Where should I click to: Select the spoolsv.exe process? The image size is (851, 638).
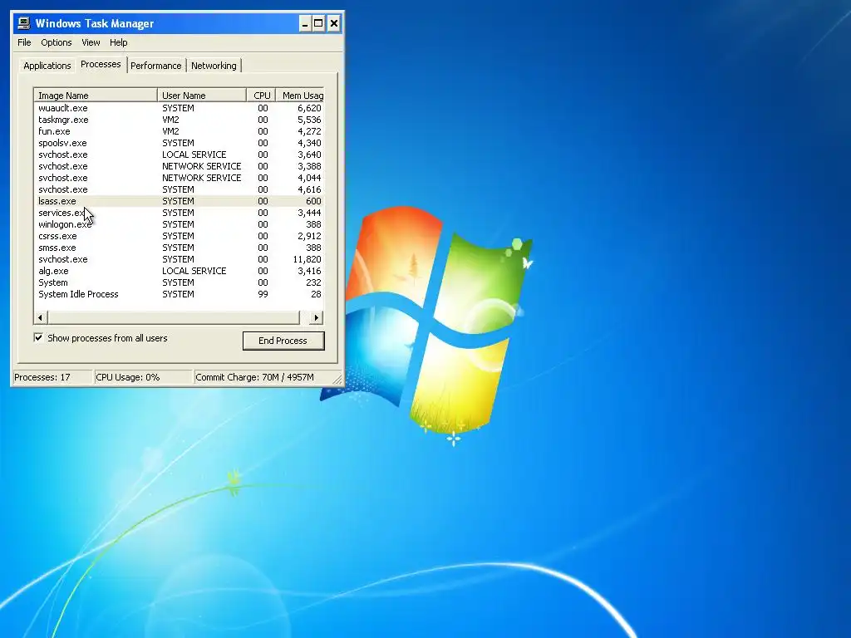(180, 143)
